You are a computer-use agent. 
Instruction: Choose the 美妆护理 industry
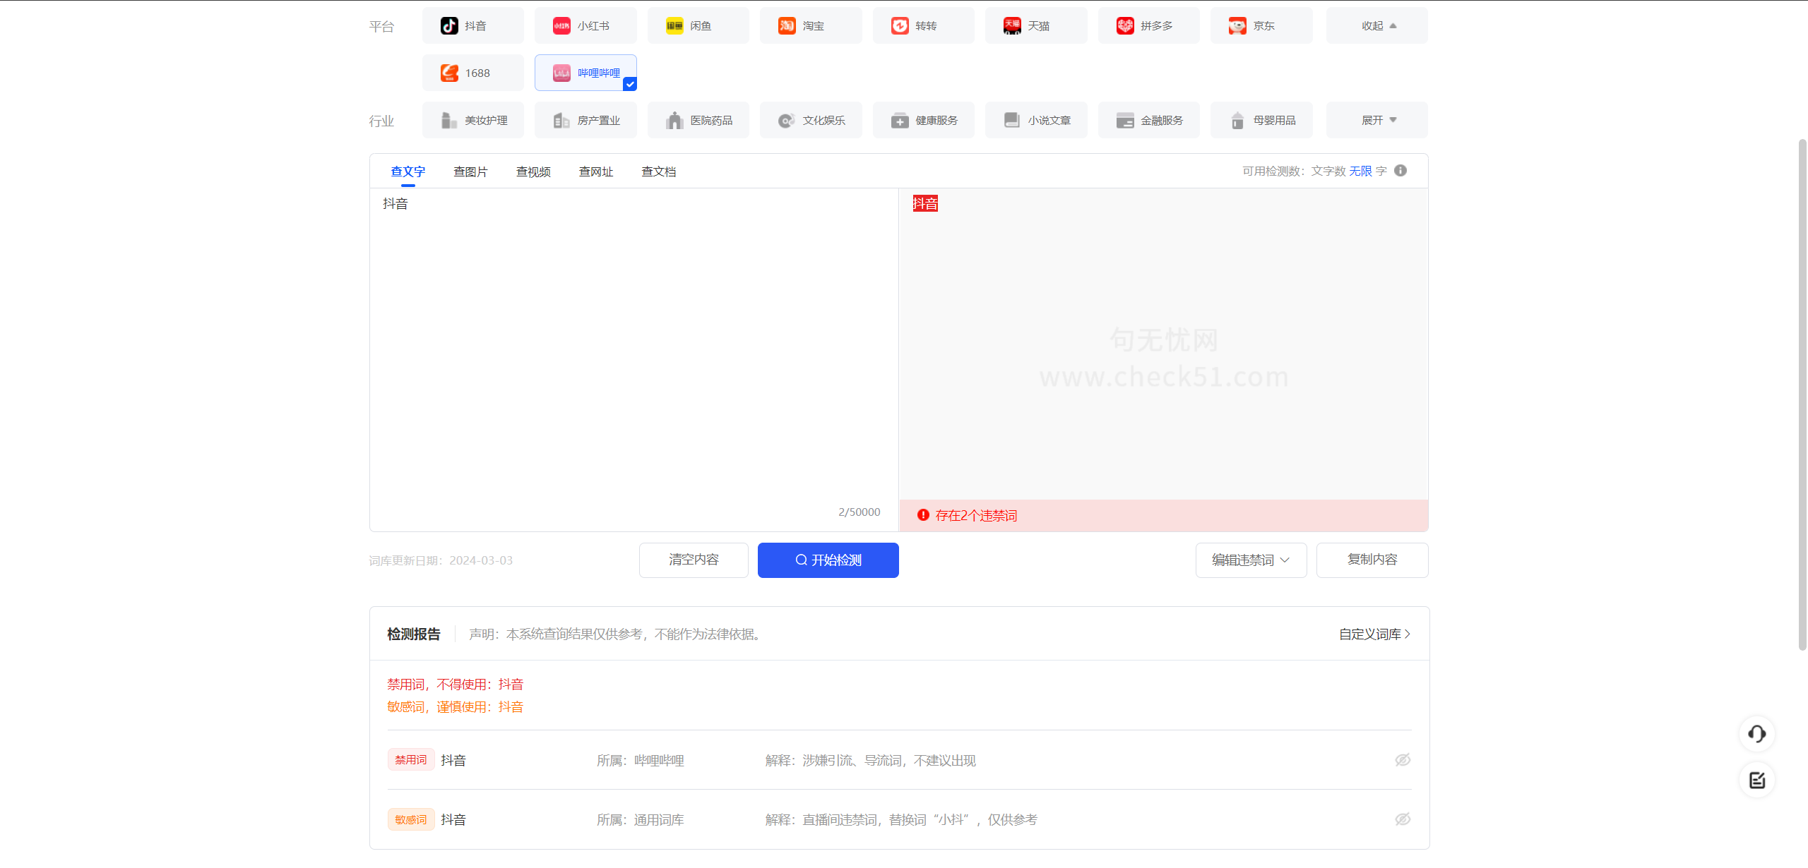473,120
